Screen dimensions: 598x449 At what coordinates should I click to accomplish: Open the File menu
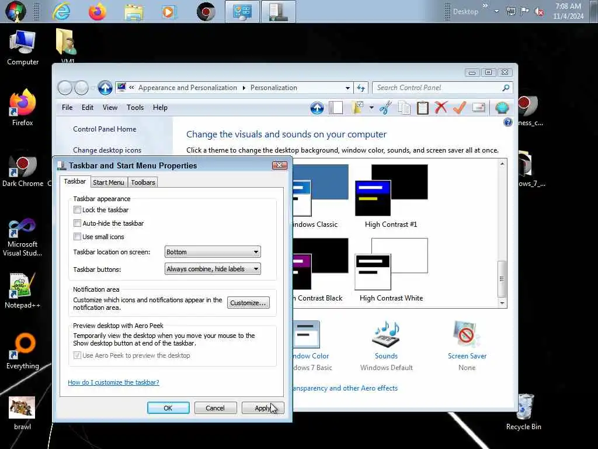click(67, 108)
